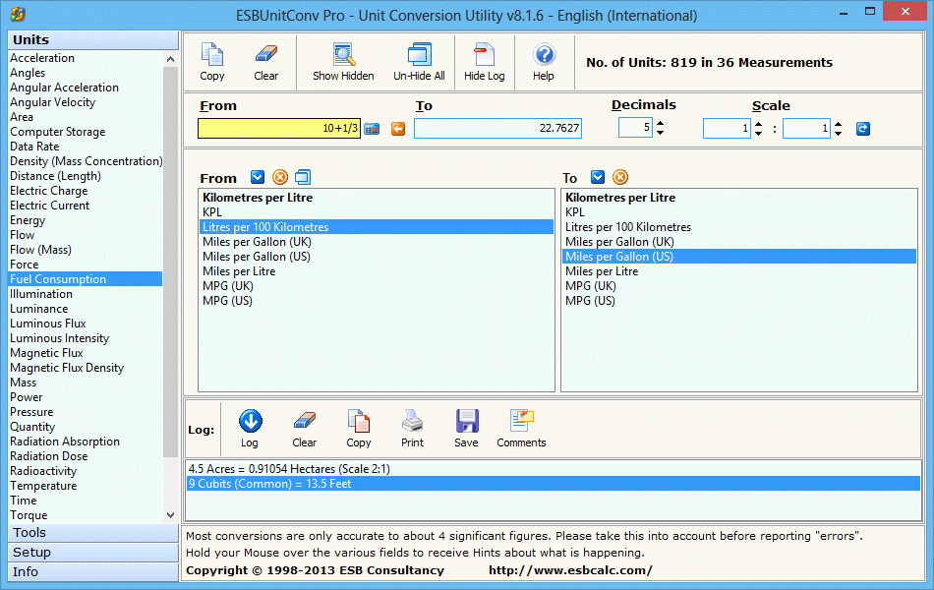Increase the Decimals value with up arrow
This screenshot has height=590, width=934.
coord(660,124)
